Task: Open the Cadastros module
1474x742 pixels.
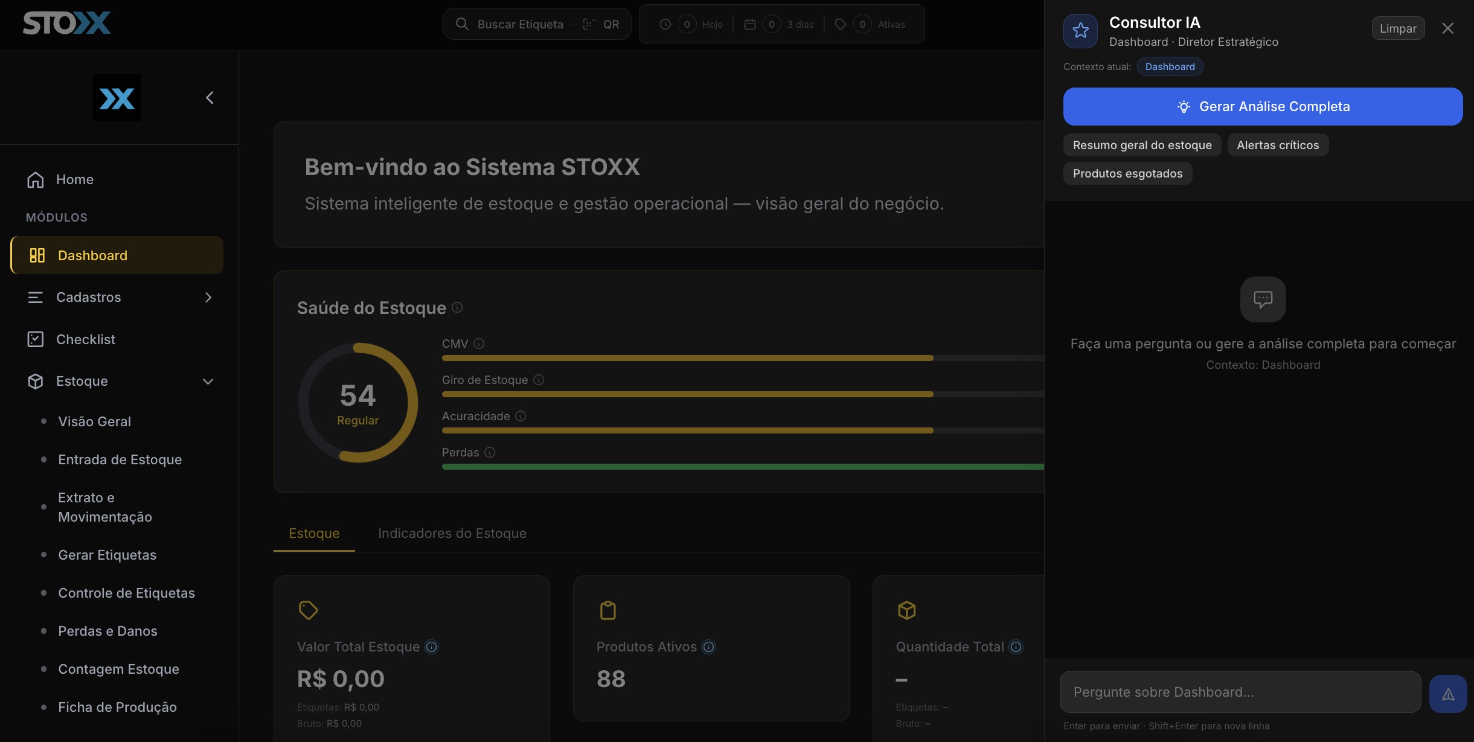Action: click(117, 297)
